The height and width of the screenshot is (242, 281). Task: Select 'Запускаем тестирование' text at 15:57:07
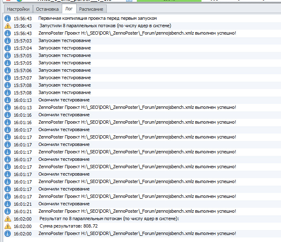click(65, 78)
